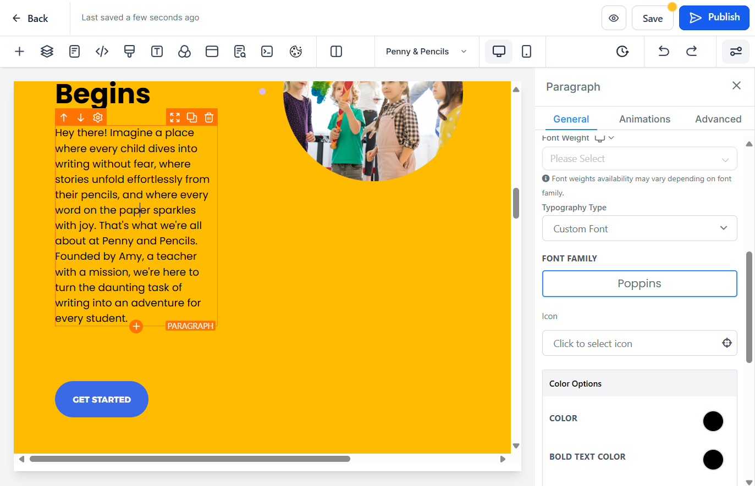This screenshot has height=486, width=755.
Task: Close the Paragraph settings panel
Action: 736,86
